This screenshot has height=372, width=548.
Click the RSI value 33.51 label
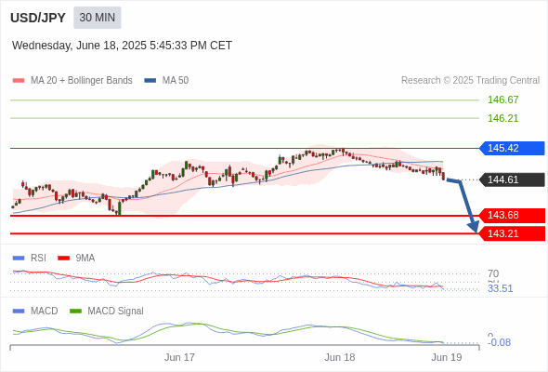coord(500,288)
